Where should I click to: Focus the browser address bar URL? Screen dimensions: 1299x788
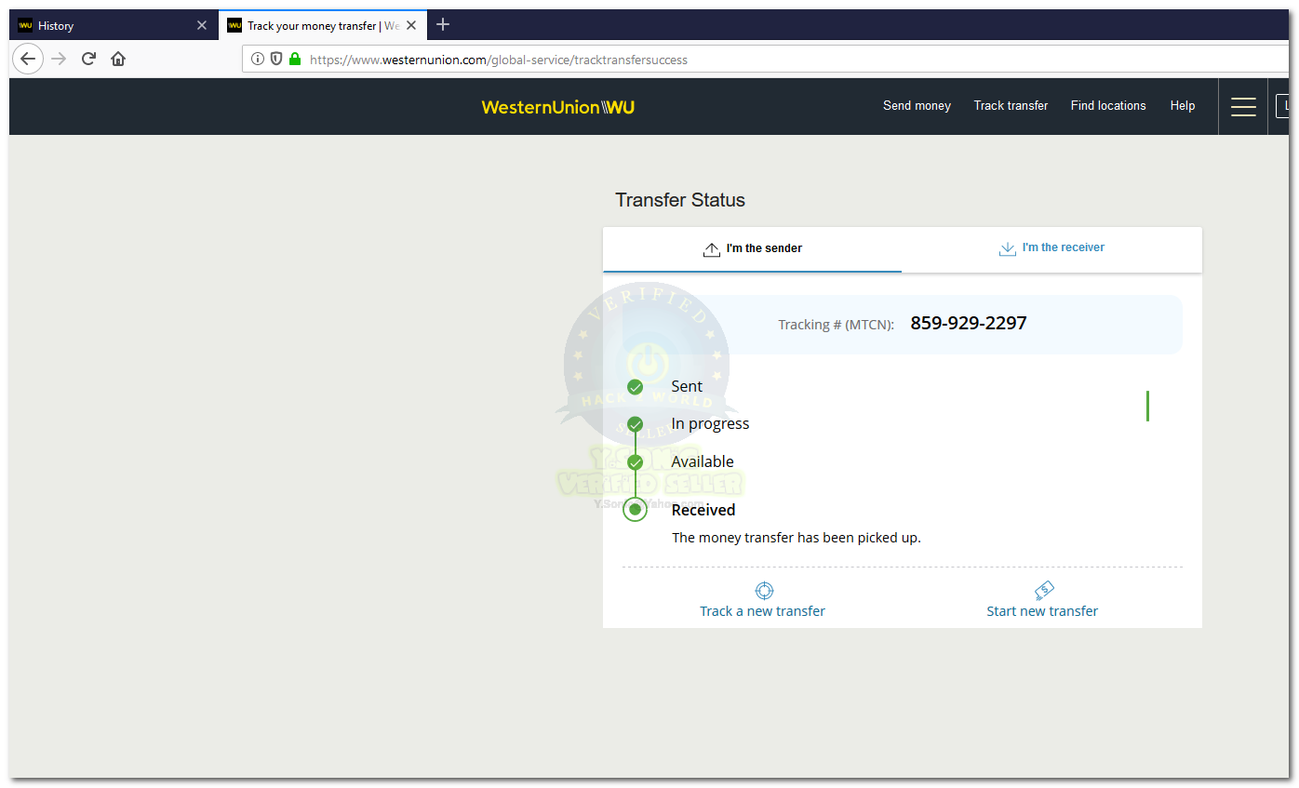click(x=499, y=60)
